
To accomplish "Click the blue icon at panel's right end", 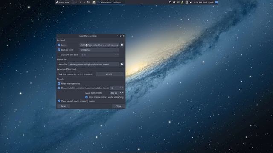I will click(216, 2).
